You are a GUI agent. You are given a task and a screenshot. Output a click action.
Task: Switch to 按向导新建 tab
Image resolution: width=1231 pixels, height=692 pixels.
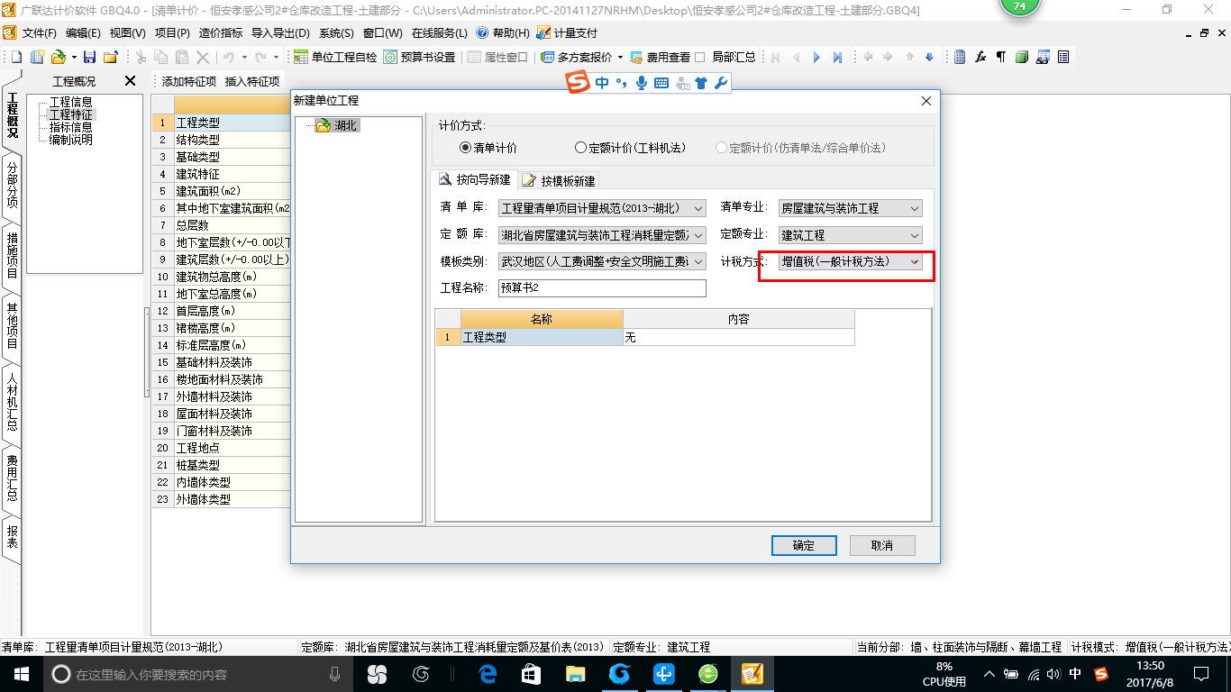[473, 180]
